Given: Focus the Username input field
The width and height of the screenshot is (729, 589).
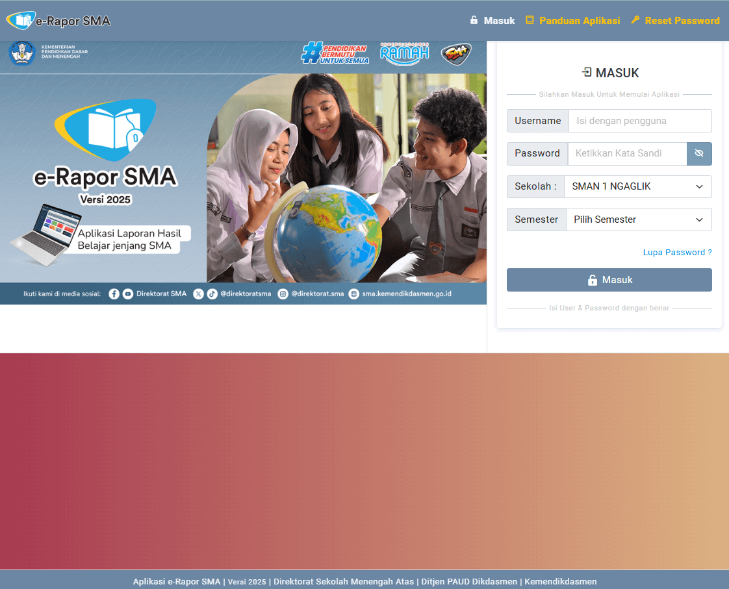Looking at the screenshot, I should coord(639,121).
